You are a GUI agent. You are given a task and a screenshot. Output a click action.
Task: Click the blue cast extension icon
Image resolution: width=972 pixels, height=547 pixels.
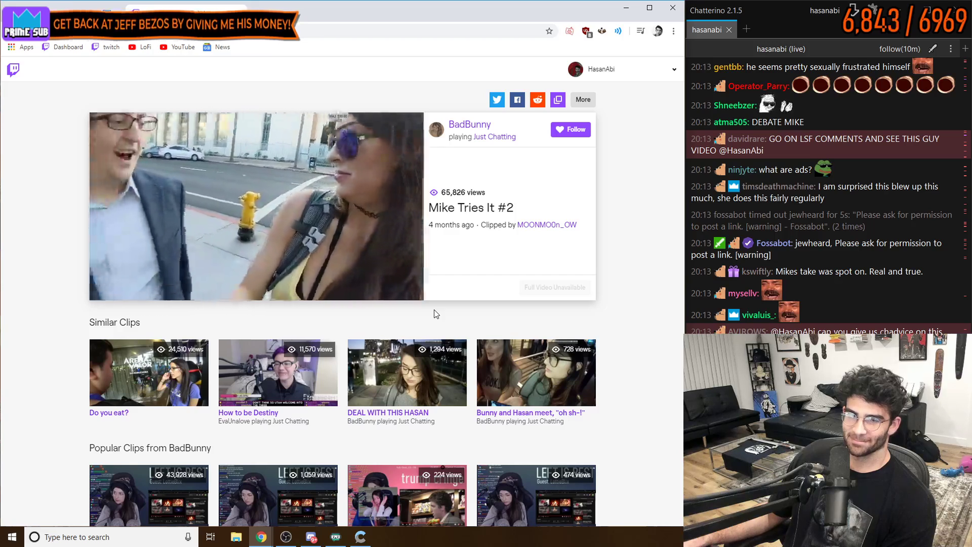tap(618, 31)
